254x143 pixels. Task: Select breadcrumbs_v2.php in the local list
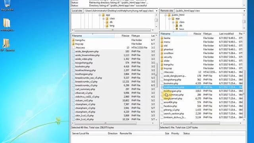click(x=86, y=81)
